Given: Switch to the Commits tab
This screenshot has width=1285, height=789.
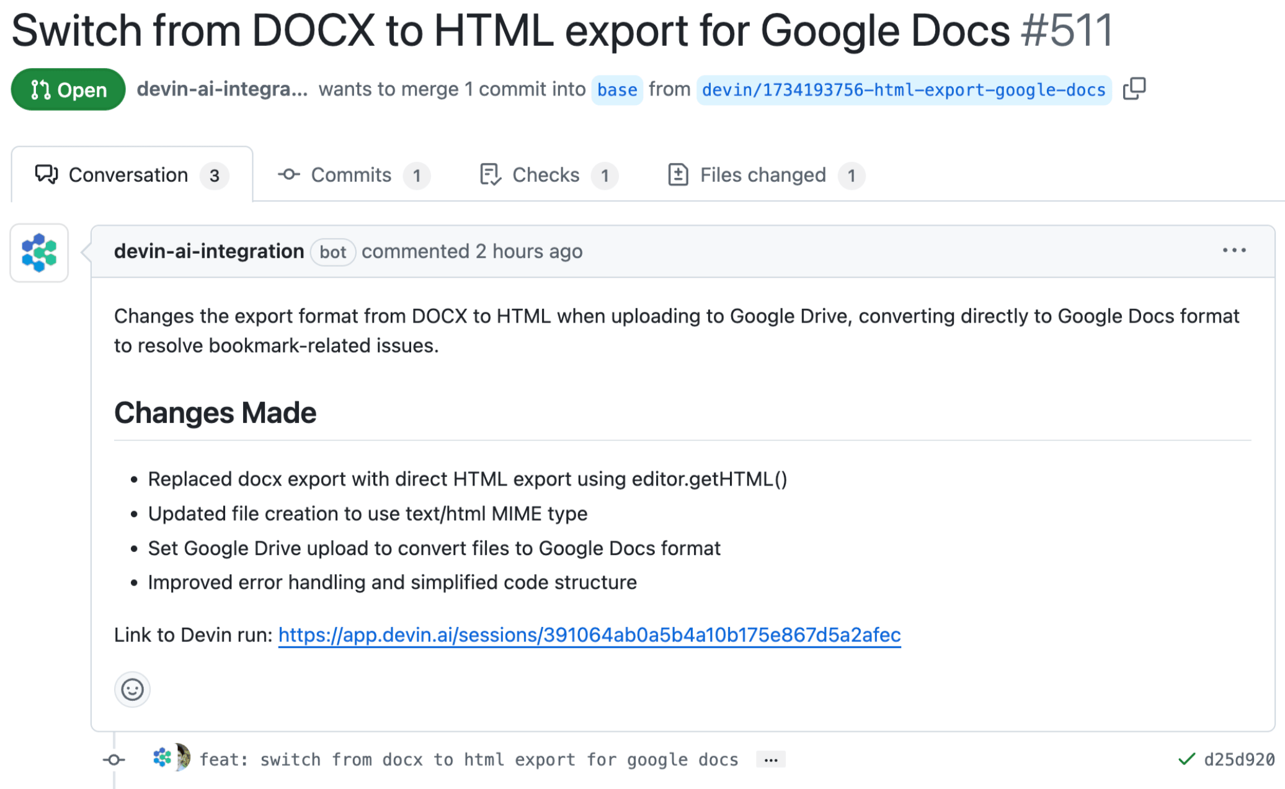Looking at the screenshot, I should pyautogui.click(x=353, y=175).
